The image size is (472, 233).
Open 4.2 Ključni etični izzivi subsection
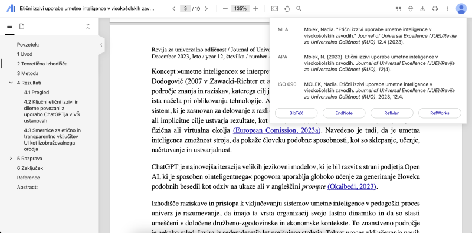[52, 111]
